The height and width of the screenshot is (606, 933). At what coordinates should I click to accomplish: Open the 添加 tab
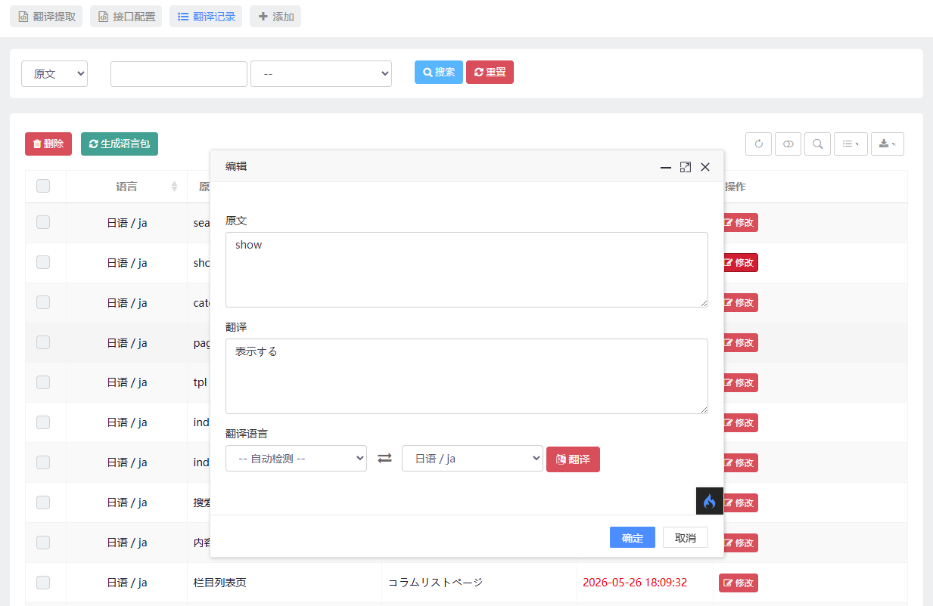click(275, 17)
